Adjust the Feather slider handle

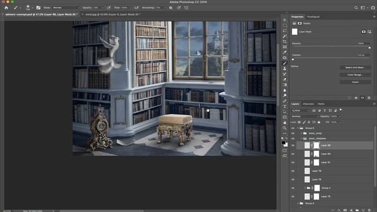coord(293,59)
